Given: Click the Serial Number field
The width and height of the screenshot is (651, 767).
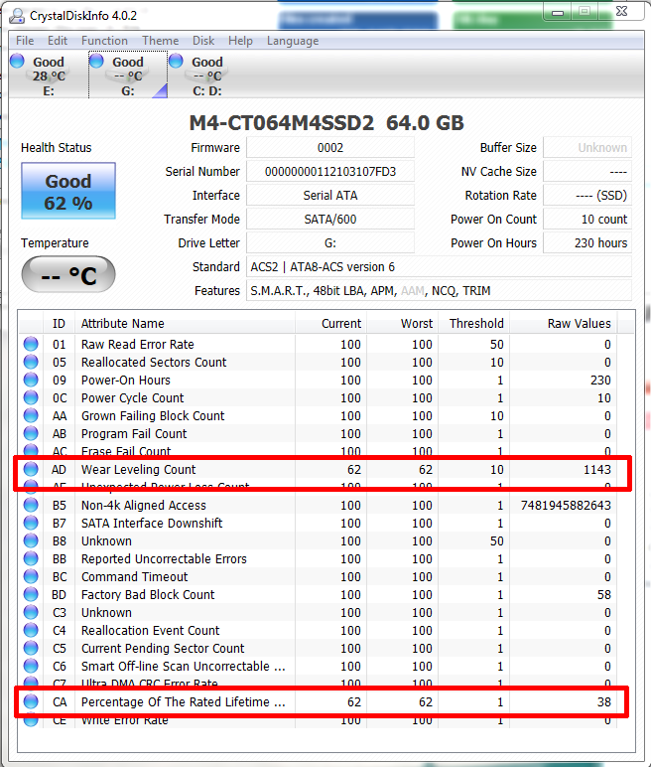Looking at the screenshot, I should point(330,171).
